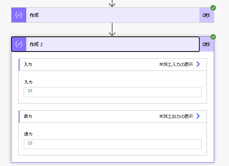Click the green success checkmark on 作成 2

click(x=213, y=37)
